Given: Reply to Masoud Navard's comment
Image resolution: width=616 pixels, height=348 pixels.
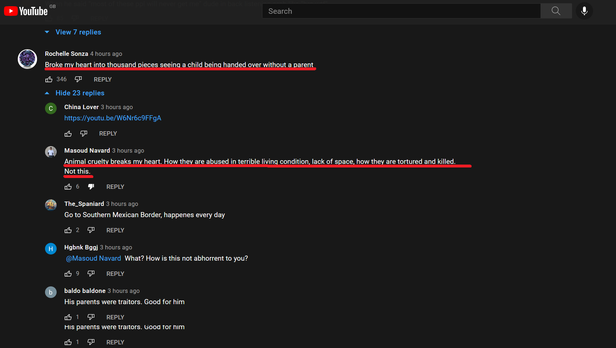Looking at the screenshot, I should [115, 187].
